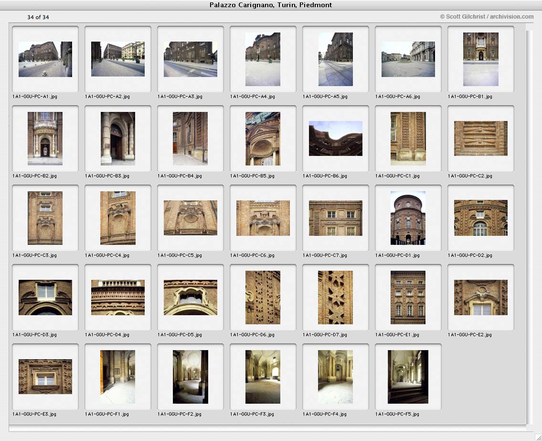Image resolution: width=542 pixels, height=441 pixels.
Task: Select the curved cornice sky thumbnail 1A1-GGU-PC-B6.jpg
Action: tap(336, 138)
